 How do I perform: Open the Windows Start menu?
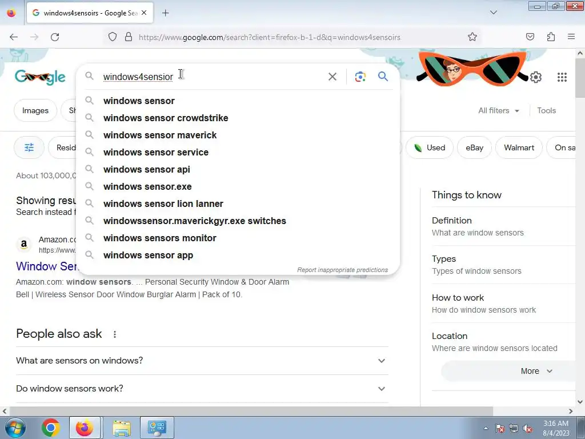[15, 428]
